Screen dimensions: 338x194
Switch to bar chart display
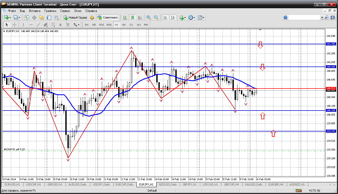pyautogui.click(x=125, y=17)
